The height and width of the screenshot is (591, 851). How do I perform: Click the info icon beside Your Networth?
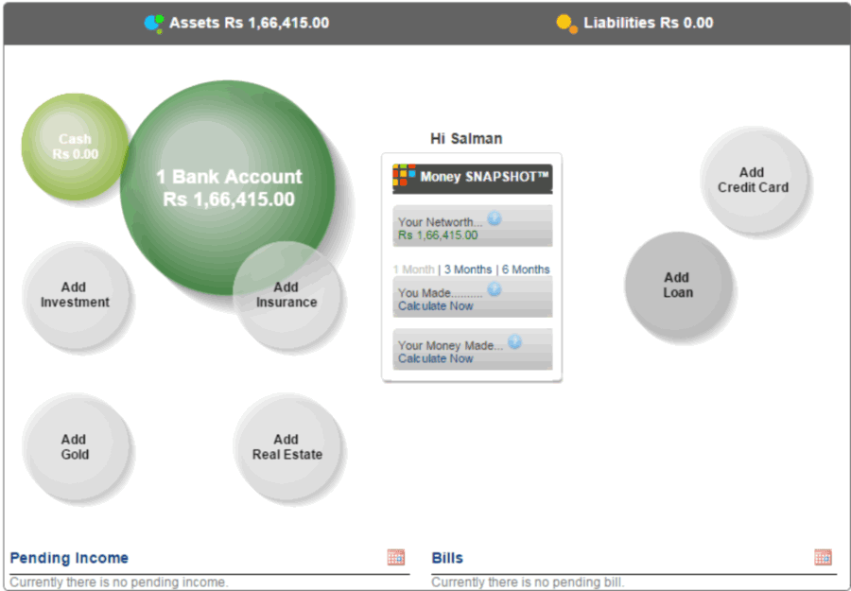click(x=494, y=218)
